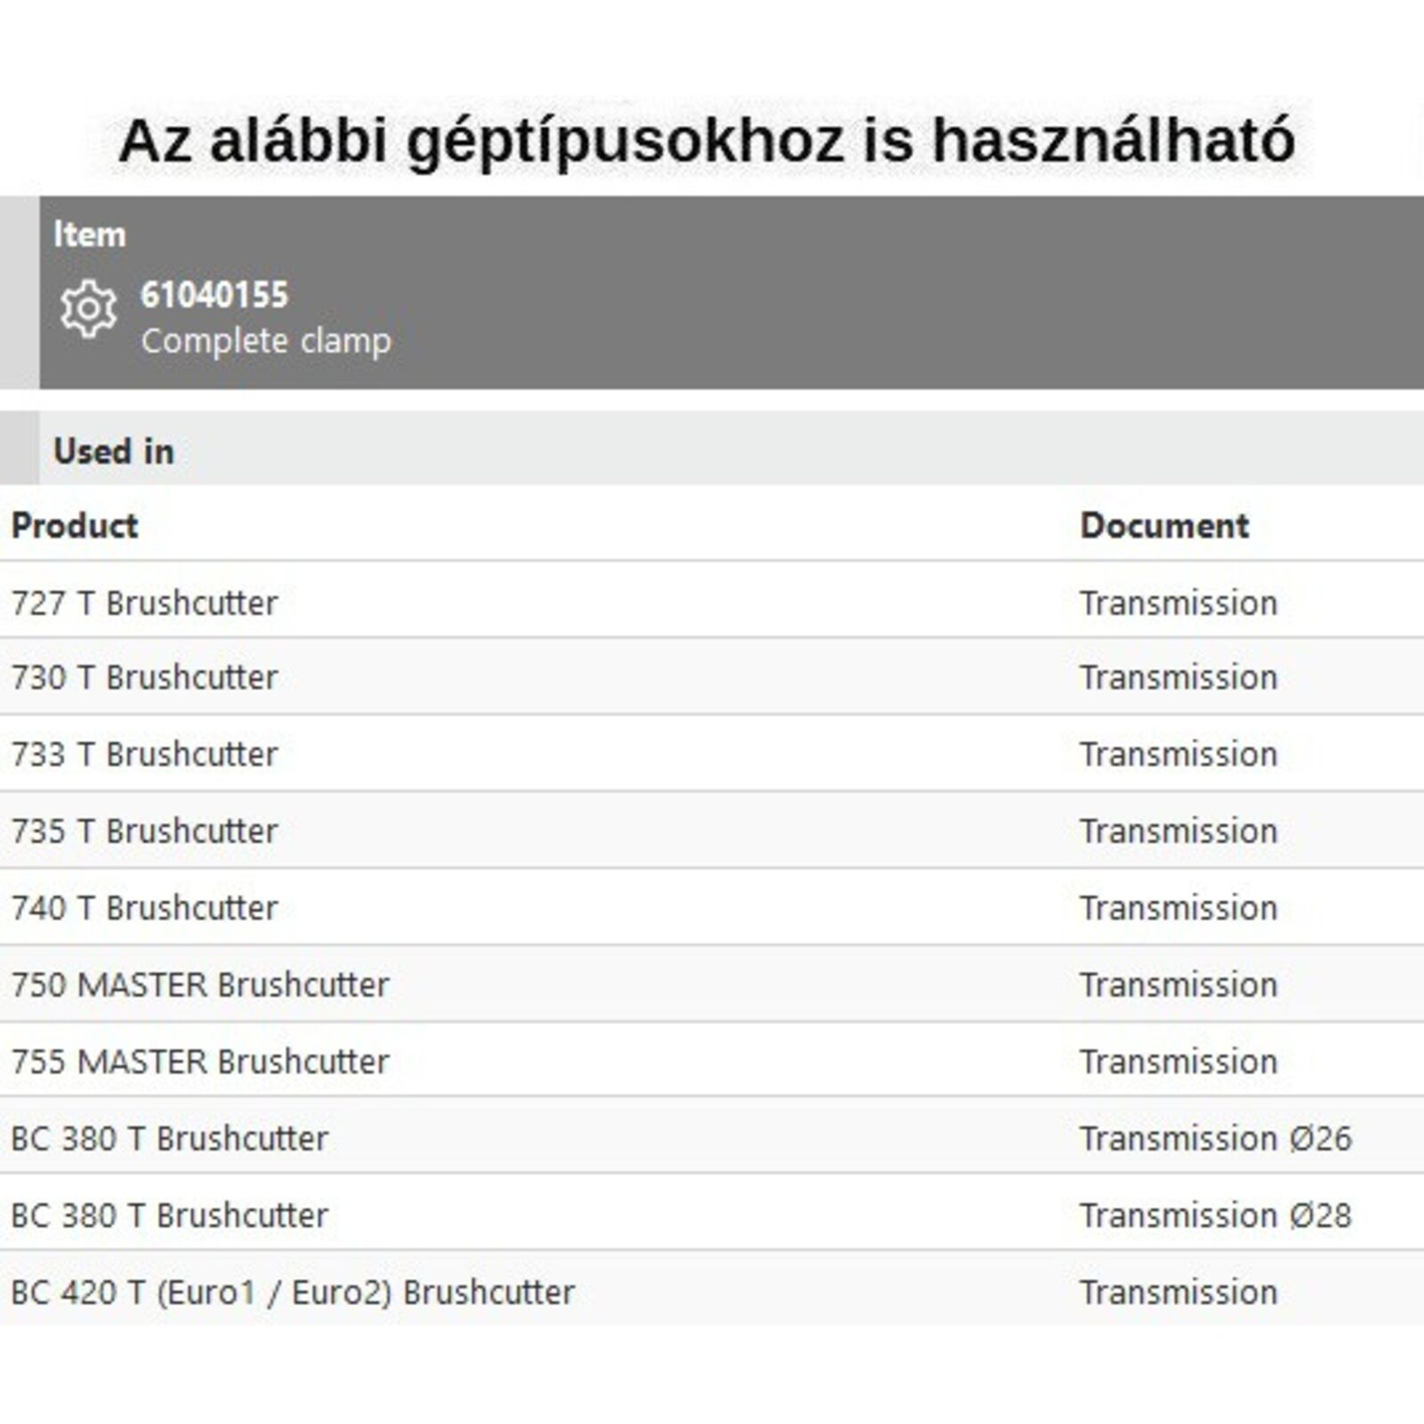Open Transmission document for 727 T
The height and width of the screenshot is (1424, 1424).
(1178, 603)
